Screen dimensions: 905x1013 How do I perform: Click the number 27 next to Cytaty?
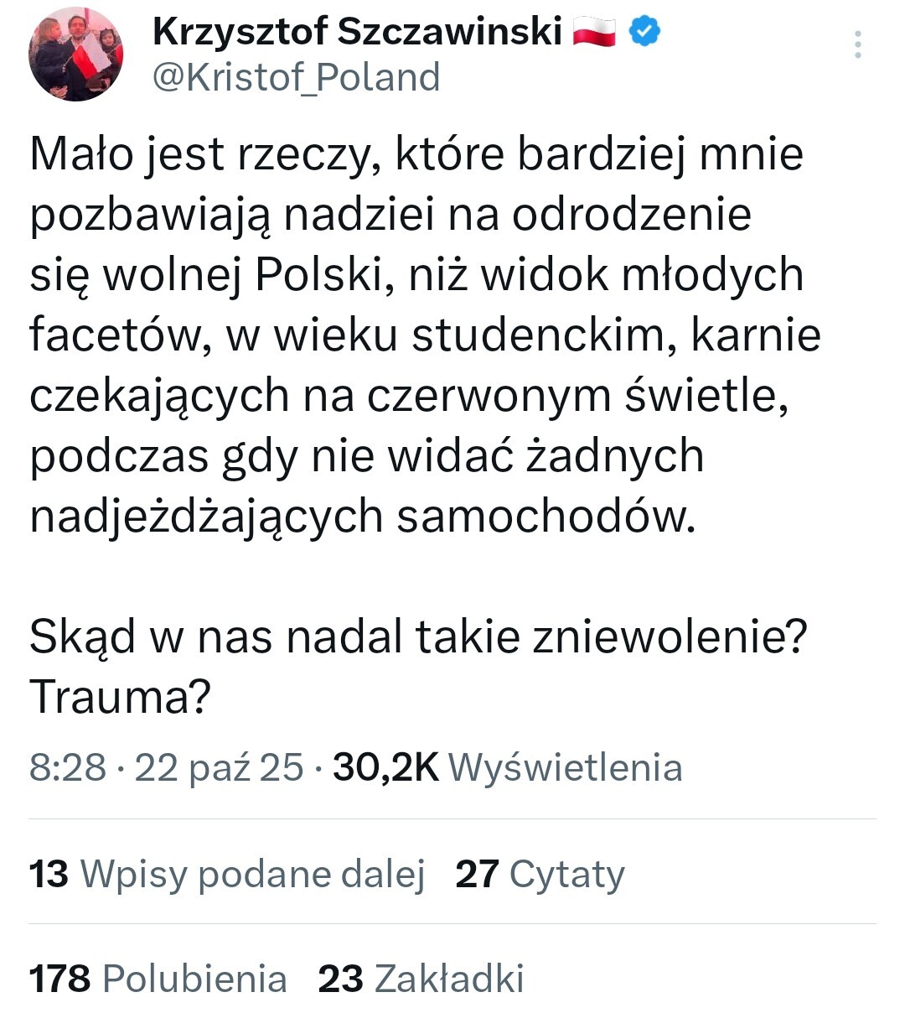click(x=477, y=873)
